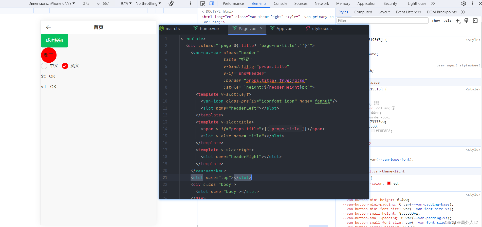The image size is (482, 227).
Task: Toggle the computed styles sidebar icon
Action: [x=475, y=21]
